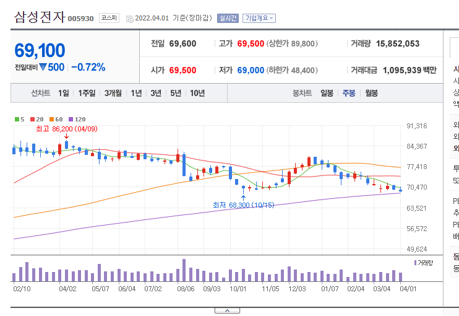Click the red 20 moving average swatch
Image resolution: width=459 pixels, height=316 pixels.
(33, 120)
